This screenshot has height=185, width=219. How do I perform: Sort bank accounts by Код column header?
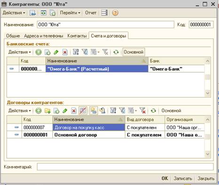coord(32,61)
